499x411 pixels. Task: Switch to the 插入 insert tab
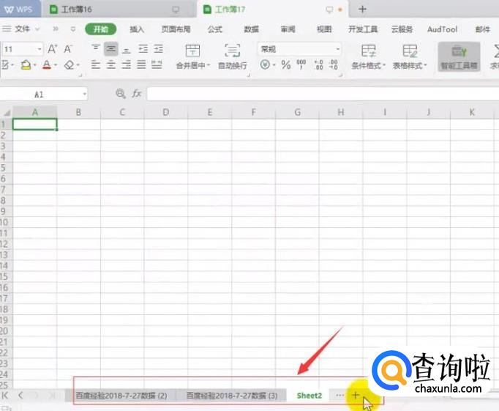pyautogui.click(x=137, y=29)
